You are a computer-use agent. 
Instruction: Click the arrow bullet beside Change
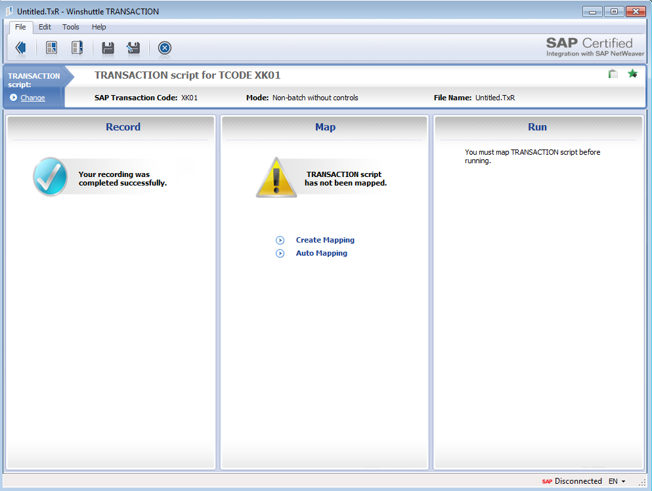point(13,98)
